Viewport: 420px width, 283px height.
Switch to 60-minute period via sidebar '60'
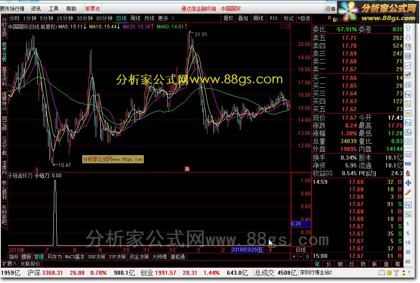pos(408,262)
